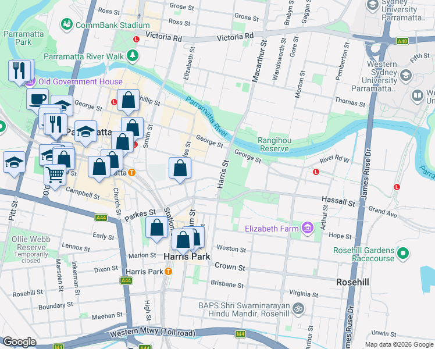This screenshot has width=435, height=349.
Task: Click the Thomas St label
Action: [350, 102]
